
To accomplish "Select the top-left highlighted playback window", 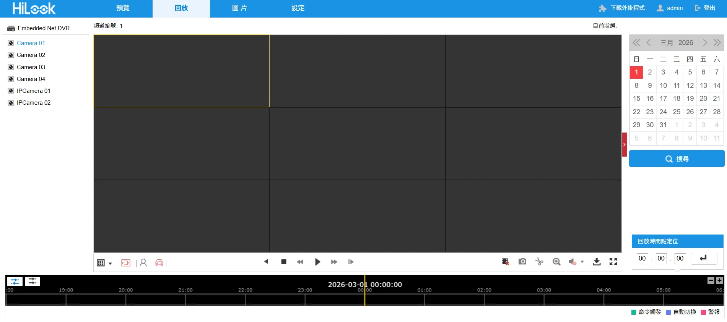I will pos(182,71).
